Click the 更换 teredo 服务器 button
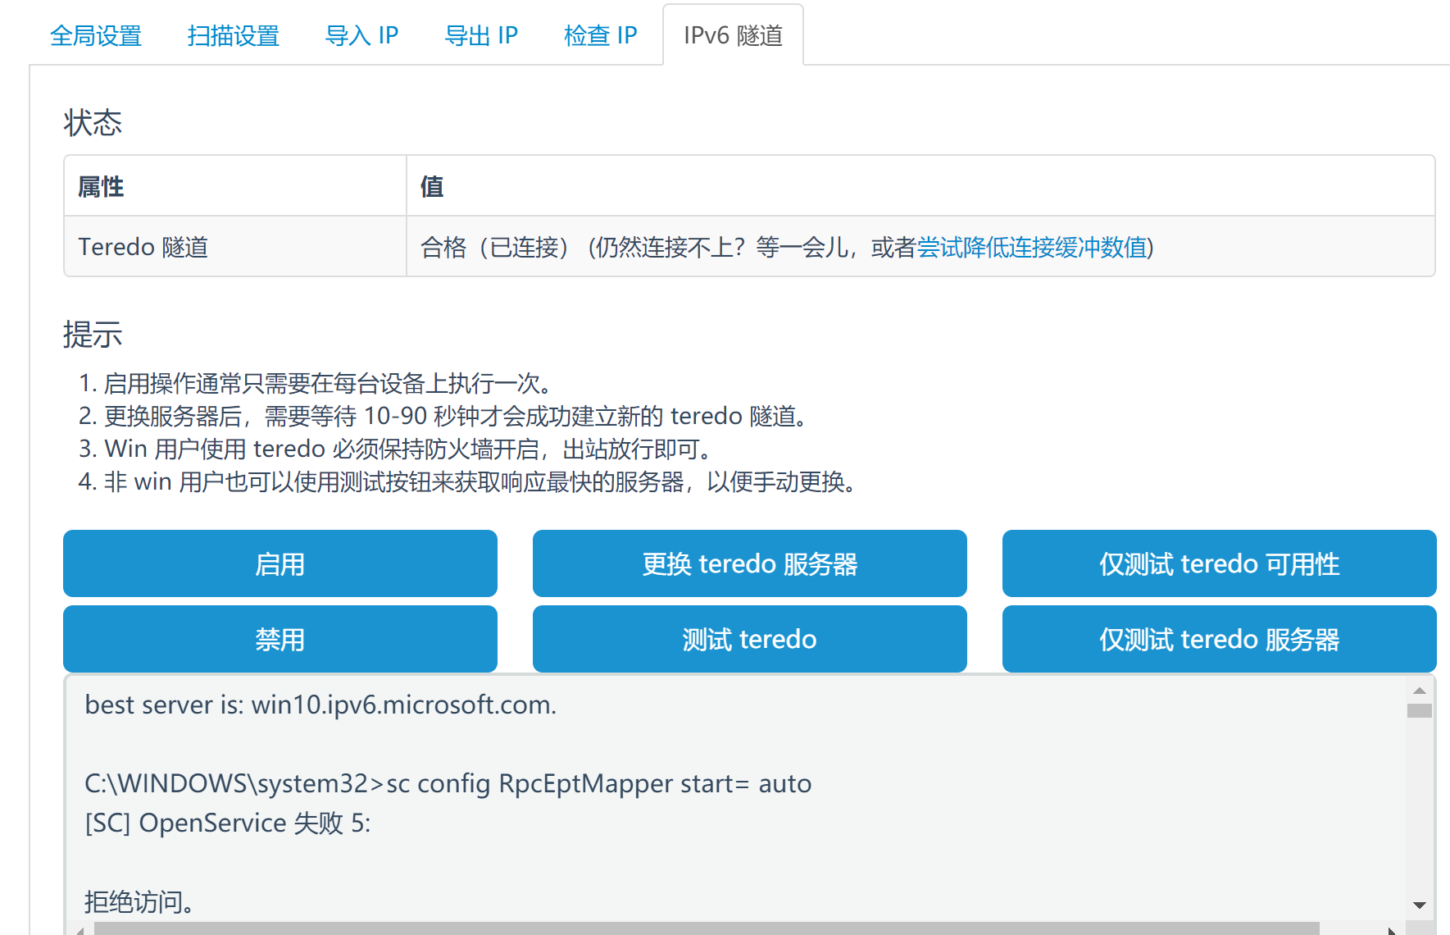Image resolution: width=1450 pixels, height=935 pixels. tap(749, 563)
